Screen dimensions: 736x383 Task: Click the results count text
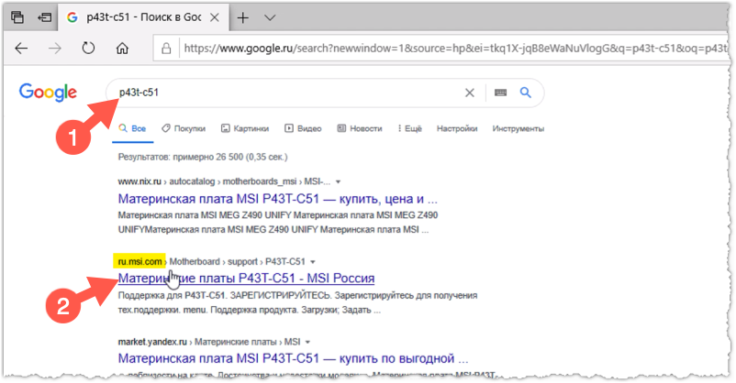(202, 157)
